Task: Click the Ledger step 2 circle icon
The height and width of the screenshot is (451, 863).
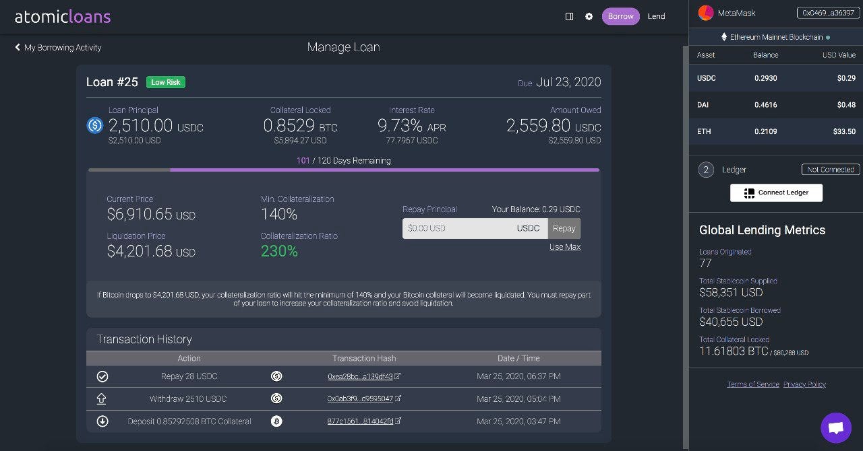Action: click(x=706, y=170)
